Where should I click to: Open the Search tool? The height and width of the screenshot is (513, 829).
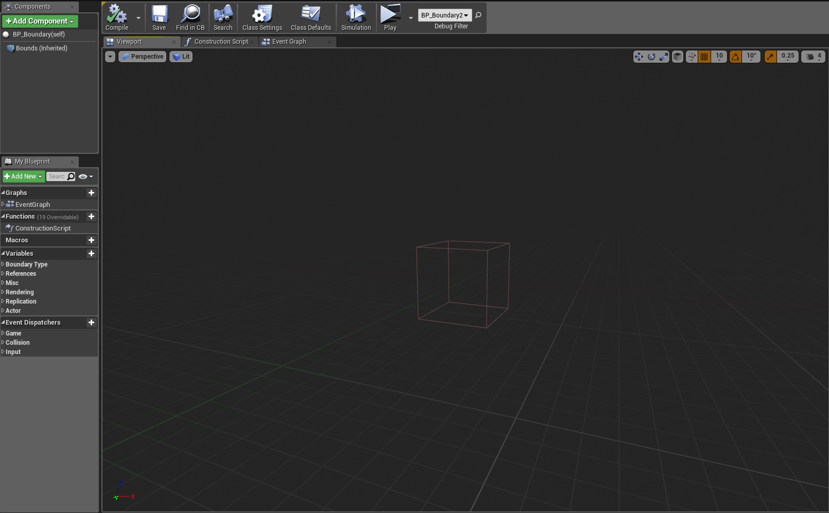click(x=223, y=17)
